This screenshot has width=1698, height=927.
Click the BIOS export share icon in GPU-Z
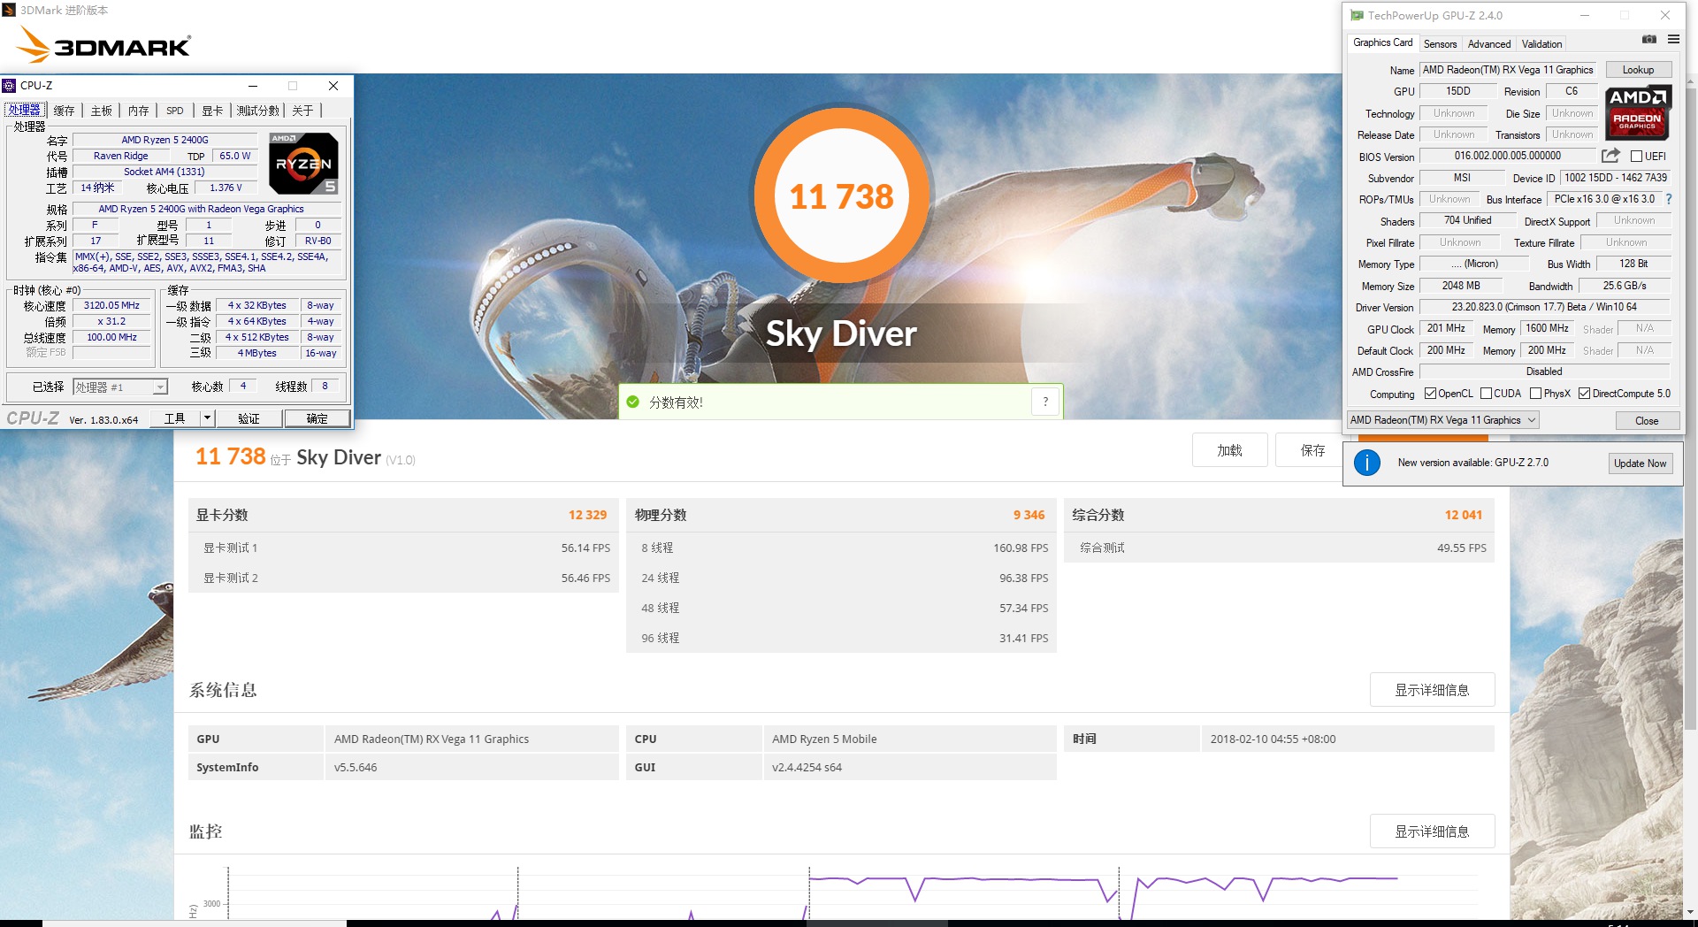tap(1610, 156)
